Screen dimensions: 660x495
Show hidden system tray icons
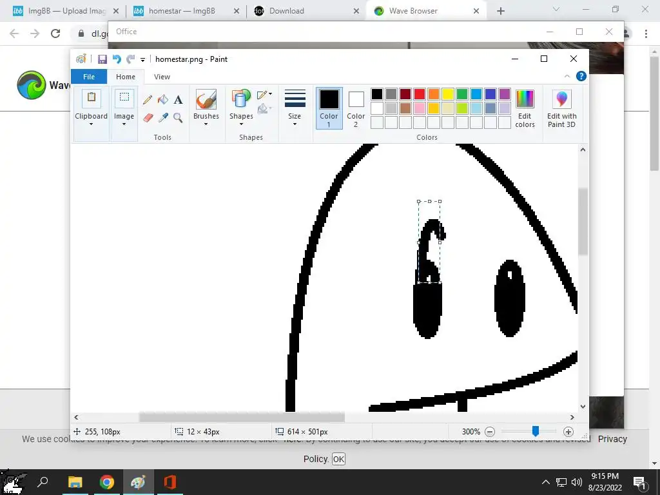(545, 482)
